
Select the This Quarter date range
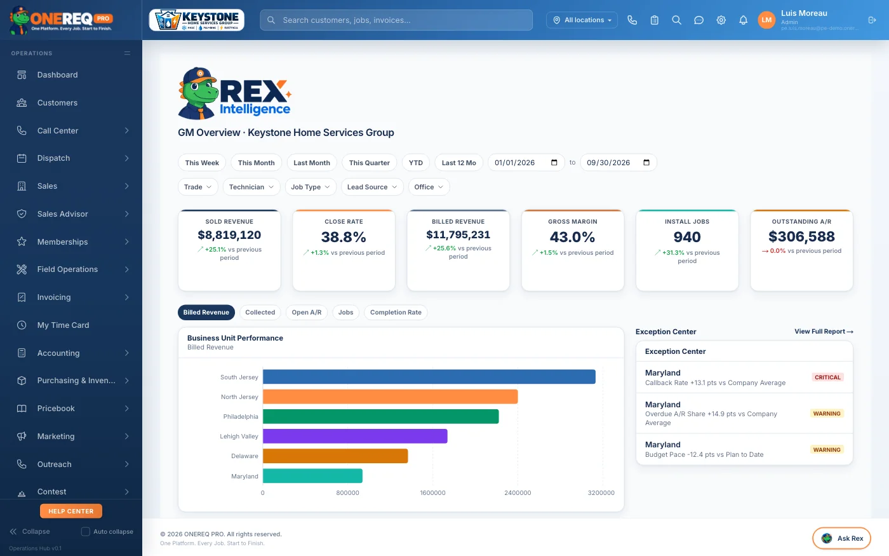[370, 163]
